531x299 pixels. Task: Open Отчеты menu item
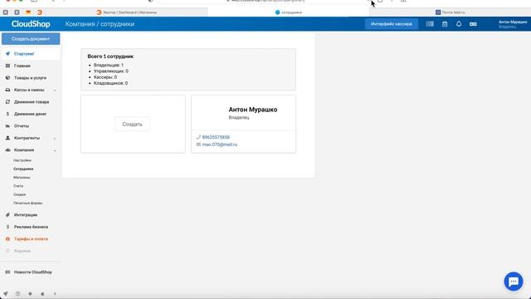point(22,125)
